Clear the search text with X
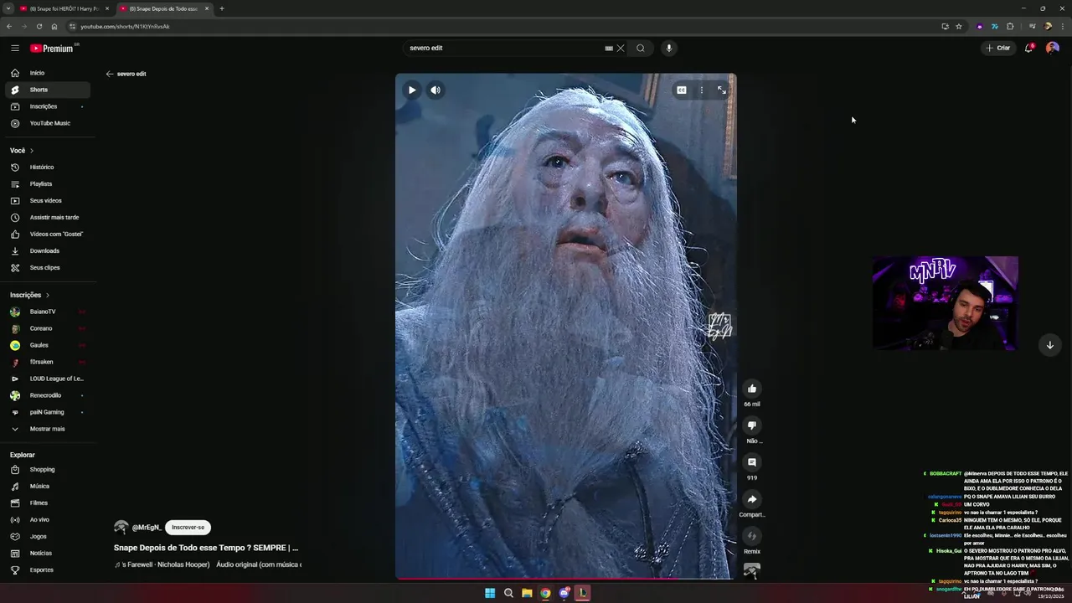Image resolution: width=1072 pixels, height=603 pixels. pos(621,48)
